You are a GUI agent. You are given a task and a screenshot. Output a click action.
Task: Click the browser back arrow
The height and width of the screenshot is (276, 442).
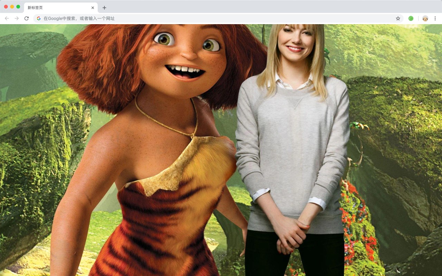(x=7, y=18)
